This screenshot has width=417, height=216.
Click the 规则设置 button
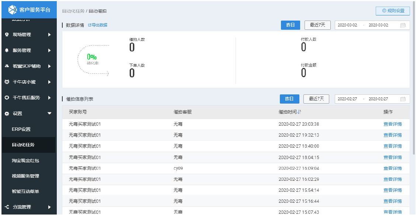click(x=393, y=11)
